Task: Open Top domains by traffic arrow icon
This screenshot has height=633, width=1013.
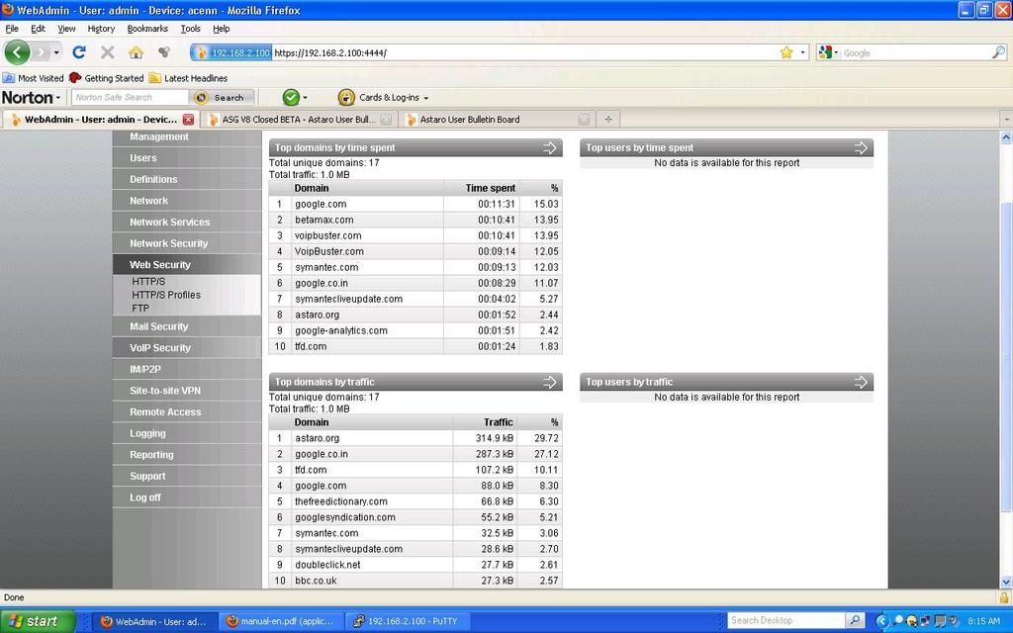Action: 550,382
